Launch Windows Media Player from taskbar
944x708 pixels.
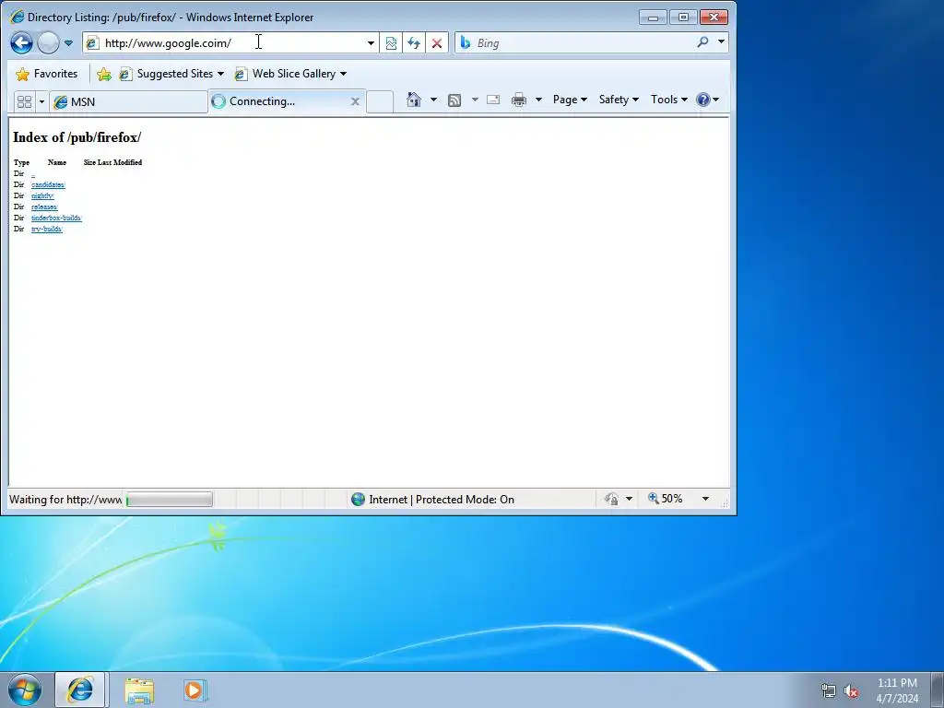pyautogui.click(x=195, y=690)
